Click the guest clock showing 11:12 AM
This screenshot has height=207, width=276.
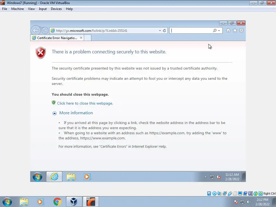[x=232, y=177]
